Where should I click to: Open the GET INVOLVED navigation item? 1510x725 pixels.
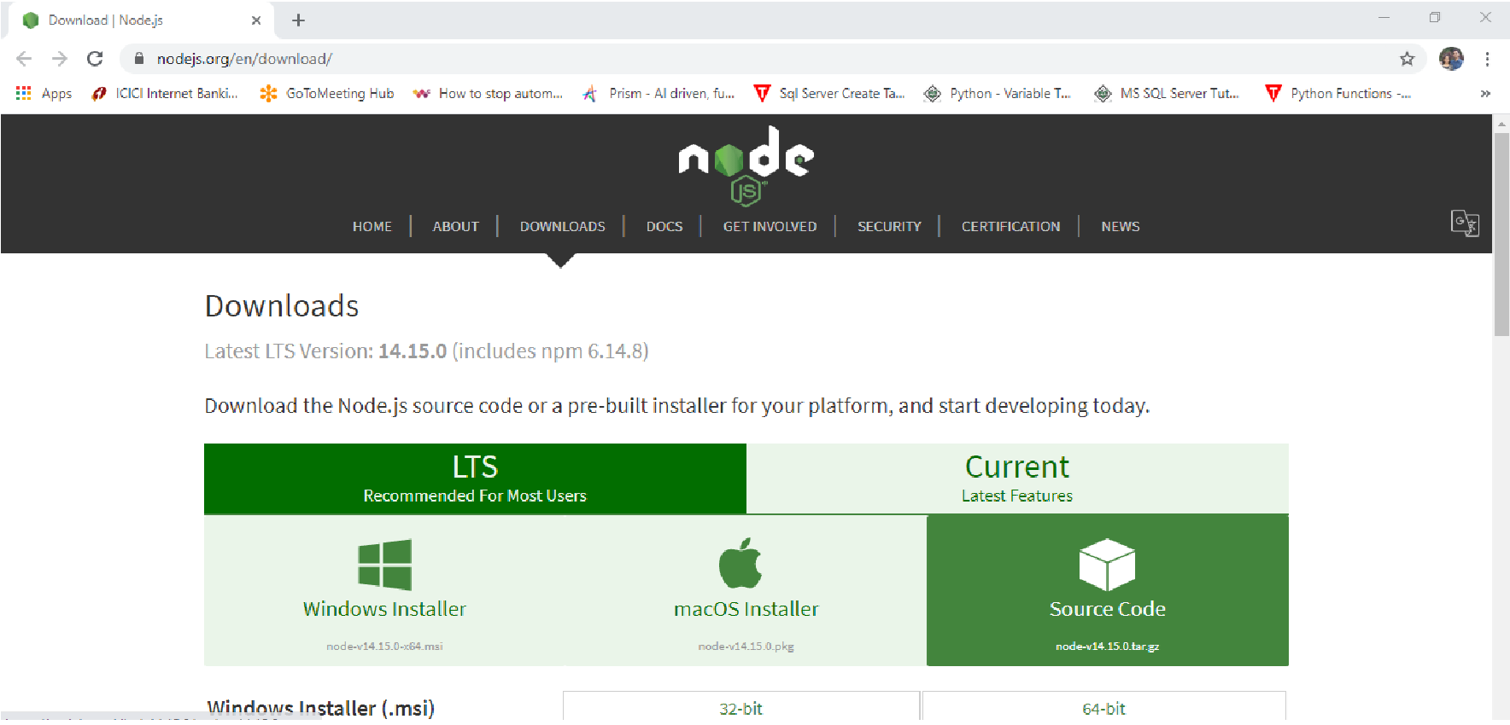(x=770, y=227)
